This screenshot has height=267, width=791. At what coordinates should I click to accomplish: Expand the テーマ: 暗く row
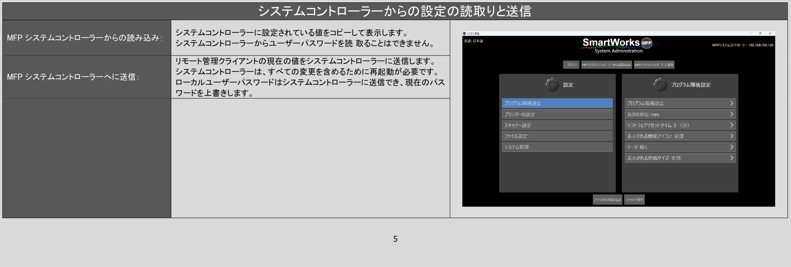[x=680, y=147]
